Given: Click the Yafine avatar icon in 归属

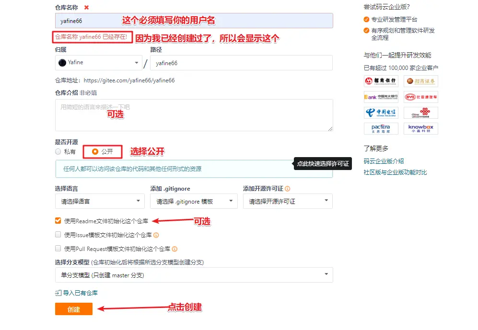Looking at the screenshot, I should (x=62, y=63).
